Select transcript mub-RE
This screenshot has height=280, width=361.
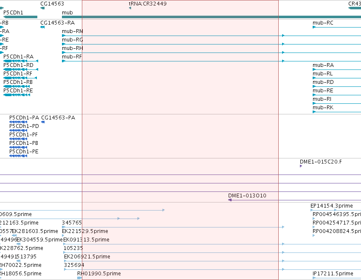pyautogui.click(x=323, y=91)
